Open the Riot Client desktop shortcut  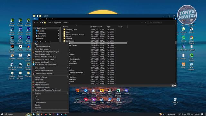pyautogui.click(x=85, y=100)
